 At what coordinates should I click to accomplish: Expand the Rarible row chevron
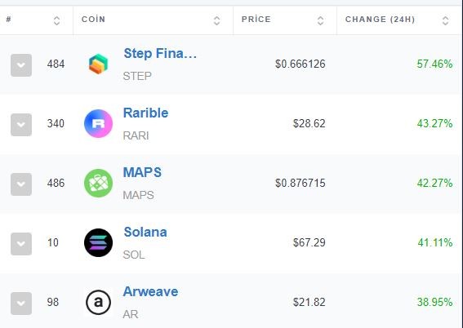click(x=21, y=125)
